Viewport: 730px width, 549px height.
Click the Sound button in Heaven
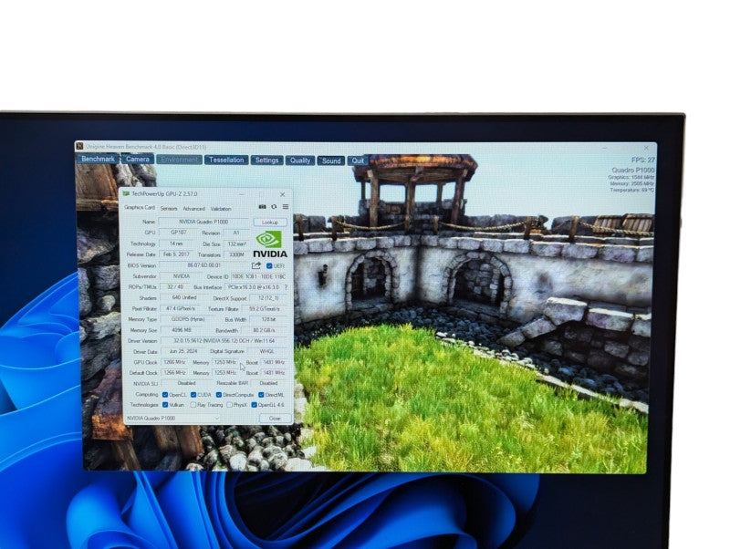click(x=331, y=161)
